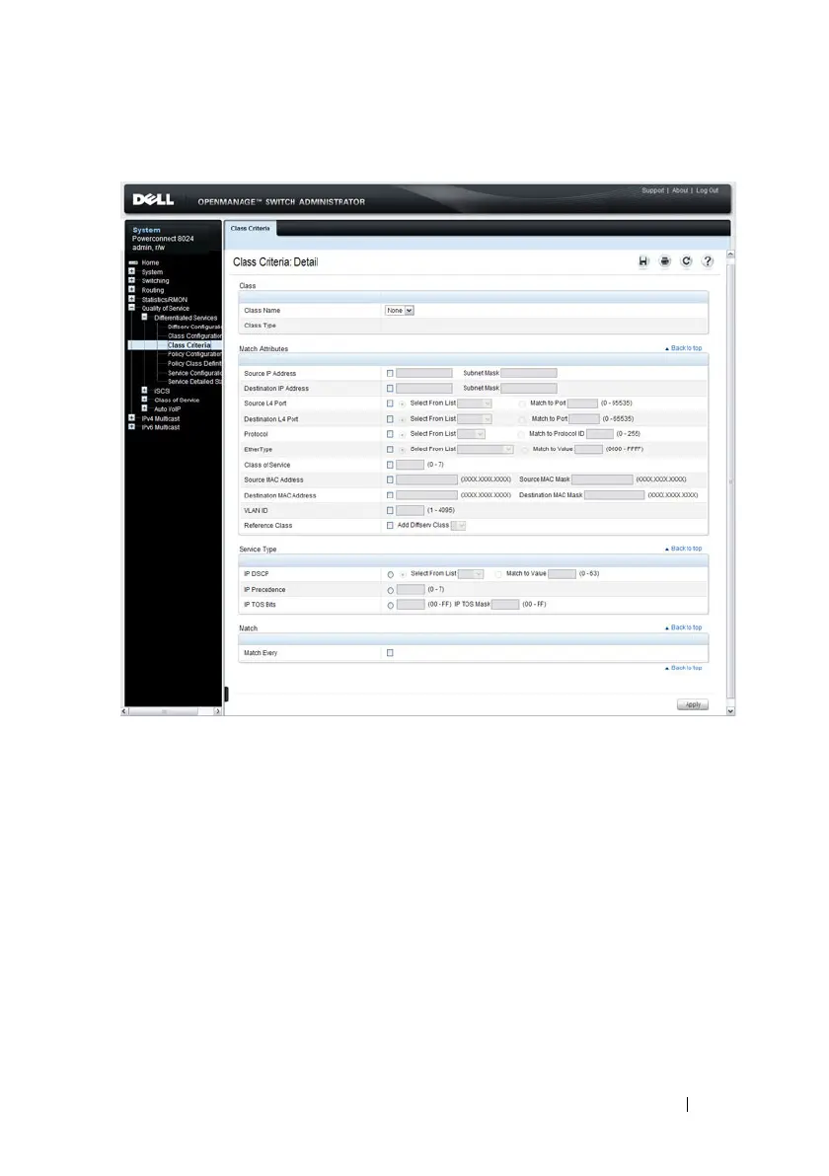Select the Source L4 Port Match to Port radio
Image resolution: width=829 pixels, height=1176 pixels.
[x=522, y=404]
